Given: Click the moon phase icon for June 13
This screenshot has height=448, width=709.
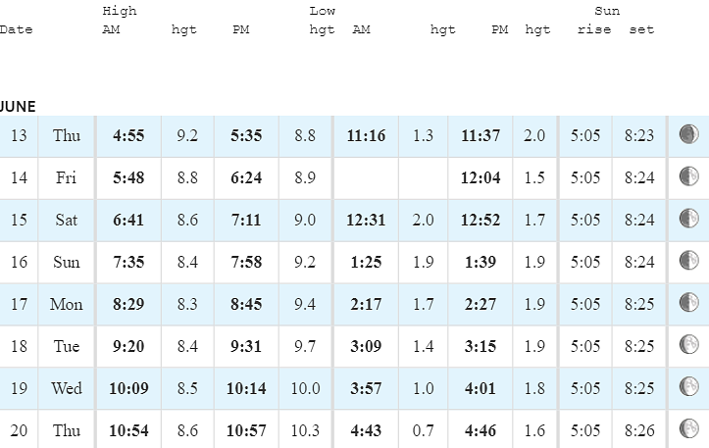Looking at the screenshot, I should tap(688, 134).
